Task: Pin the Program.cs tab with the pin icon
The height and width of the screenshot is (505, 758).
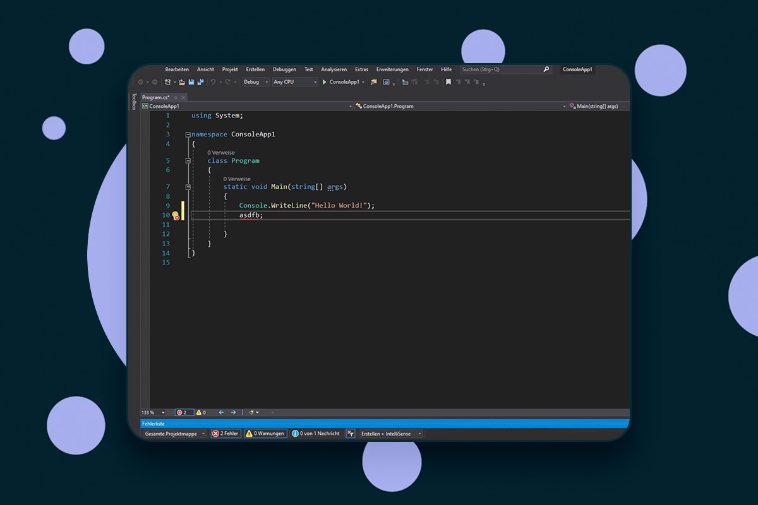Action: (x=176, y=97)
